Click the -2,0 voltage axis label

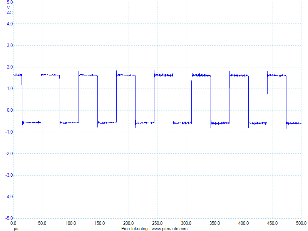pyautogui.click(x=9, y=154)
